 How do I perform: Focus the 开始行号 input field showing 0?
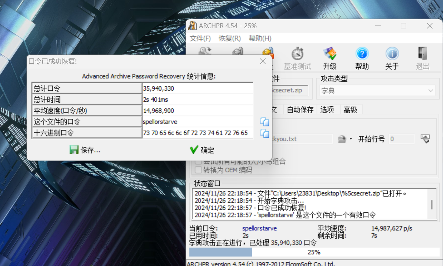[x=401, y=139]
